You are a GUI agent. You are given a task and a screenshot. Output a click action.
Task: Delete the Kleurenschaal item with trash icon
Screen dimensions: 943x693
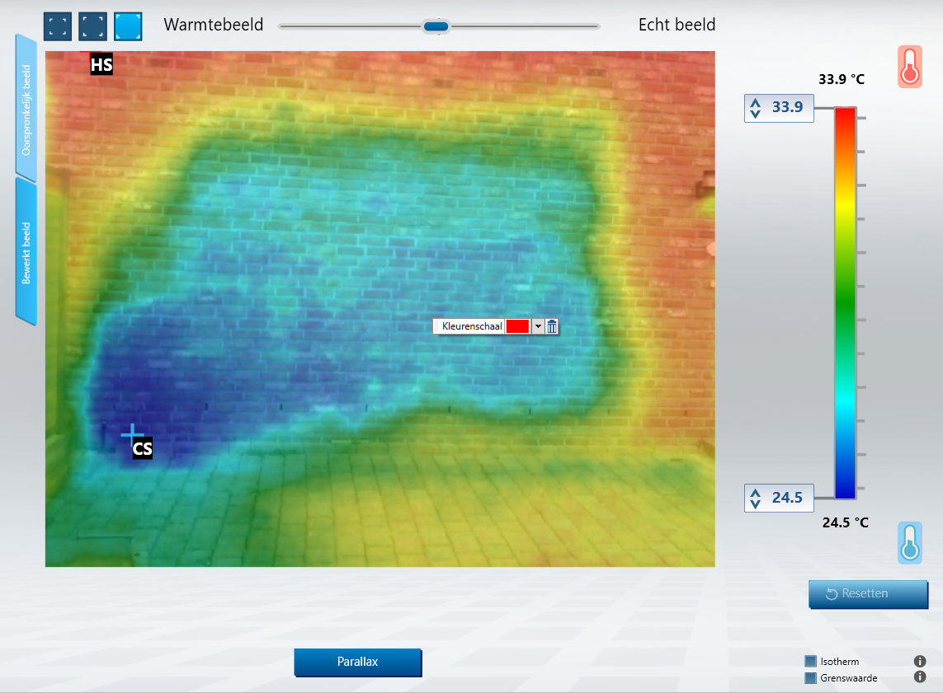[552, 326]
